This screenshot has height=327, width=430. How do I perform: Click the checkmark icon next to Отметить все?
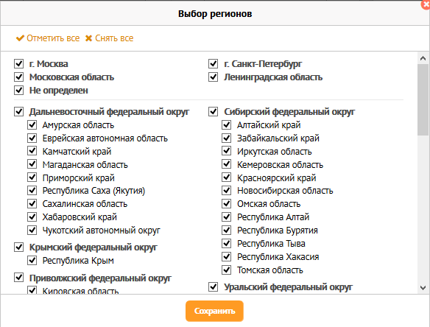(x=21, y=38)
